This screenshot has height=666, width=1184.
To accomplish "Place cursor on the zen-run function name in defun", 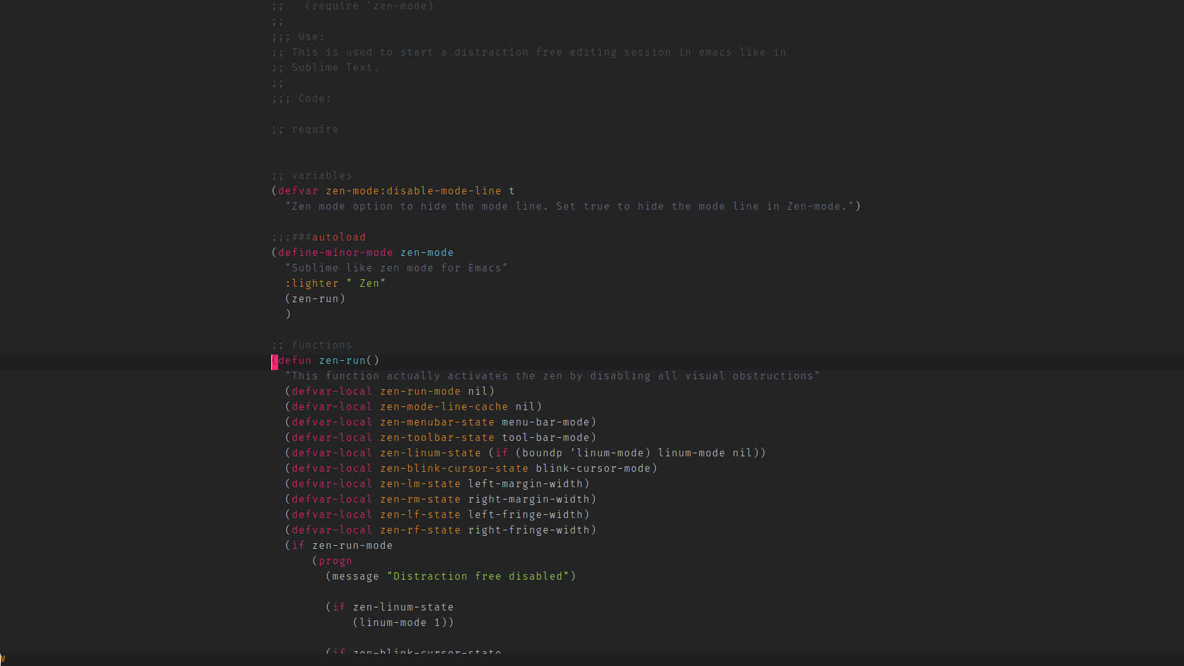I will (x=342, y=361).
